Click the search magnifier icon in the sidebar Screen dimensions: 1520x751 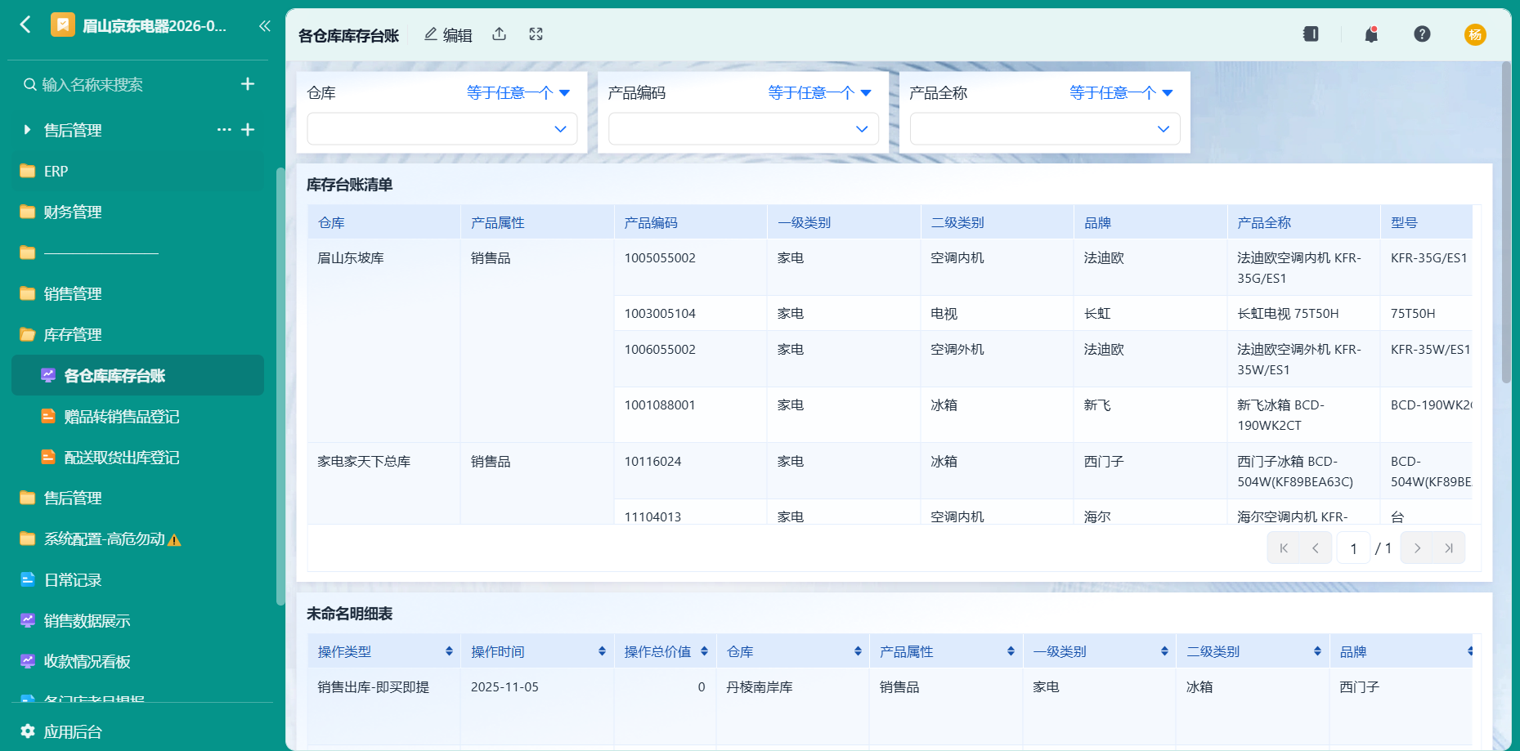[29, 84]
